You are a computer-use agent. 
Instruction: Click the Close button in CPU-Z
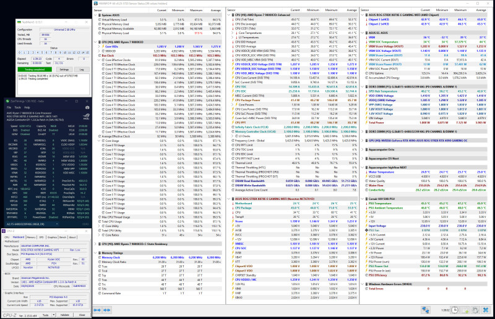[82, 315]
